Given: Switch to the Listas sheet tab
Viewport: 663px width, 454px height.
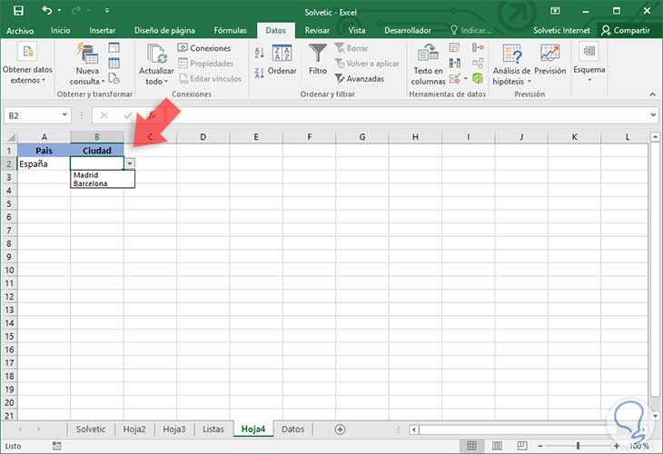Looking at the screenshot, I should [x=213, y=429].
